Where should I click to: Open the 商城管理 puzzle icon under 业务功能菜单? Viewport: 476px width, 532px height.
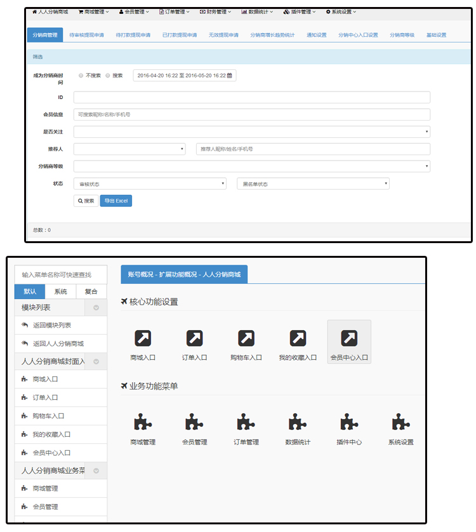point(143,422)
